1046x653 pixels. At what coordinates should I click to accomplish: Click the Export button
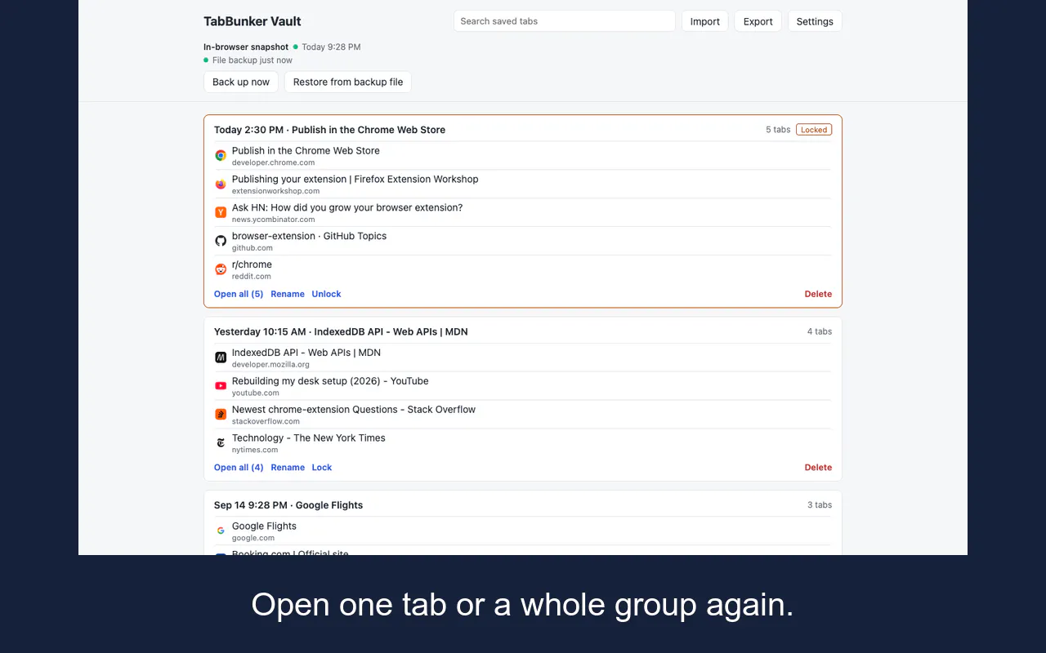(x=758, y=21)
